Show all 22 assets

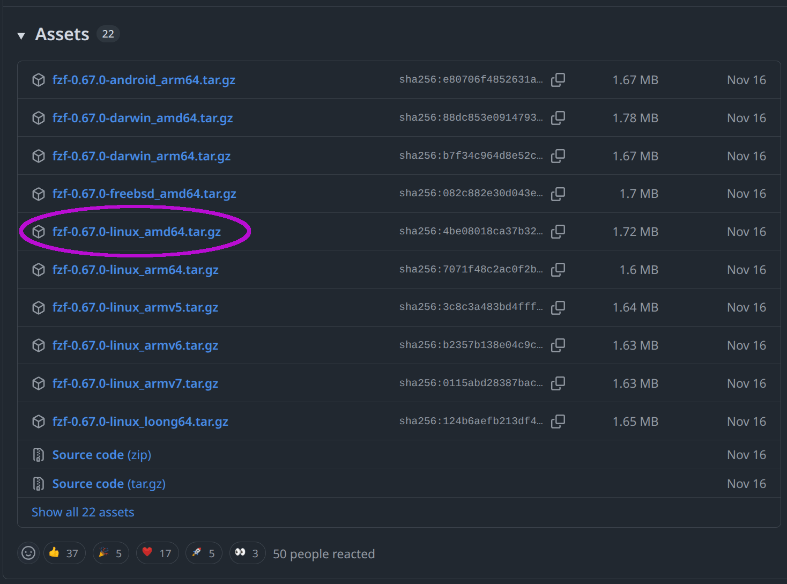(x=83, y=512)
